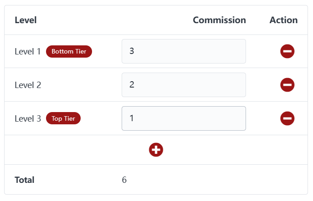Click the Commission column header
313x201 pixels.
(x=219, y=20)
